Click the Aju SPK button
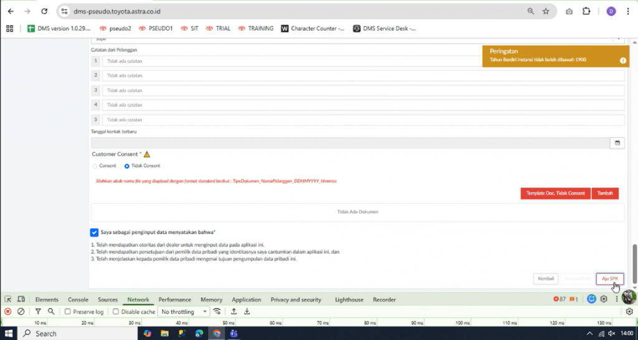This screenshot has height=340, width=638. [x=609, y=278]
